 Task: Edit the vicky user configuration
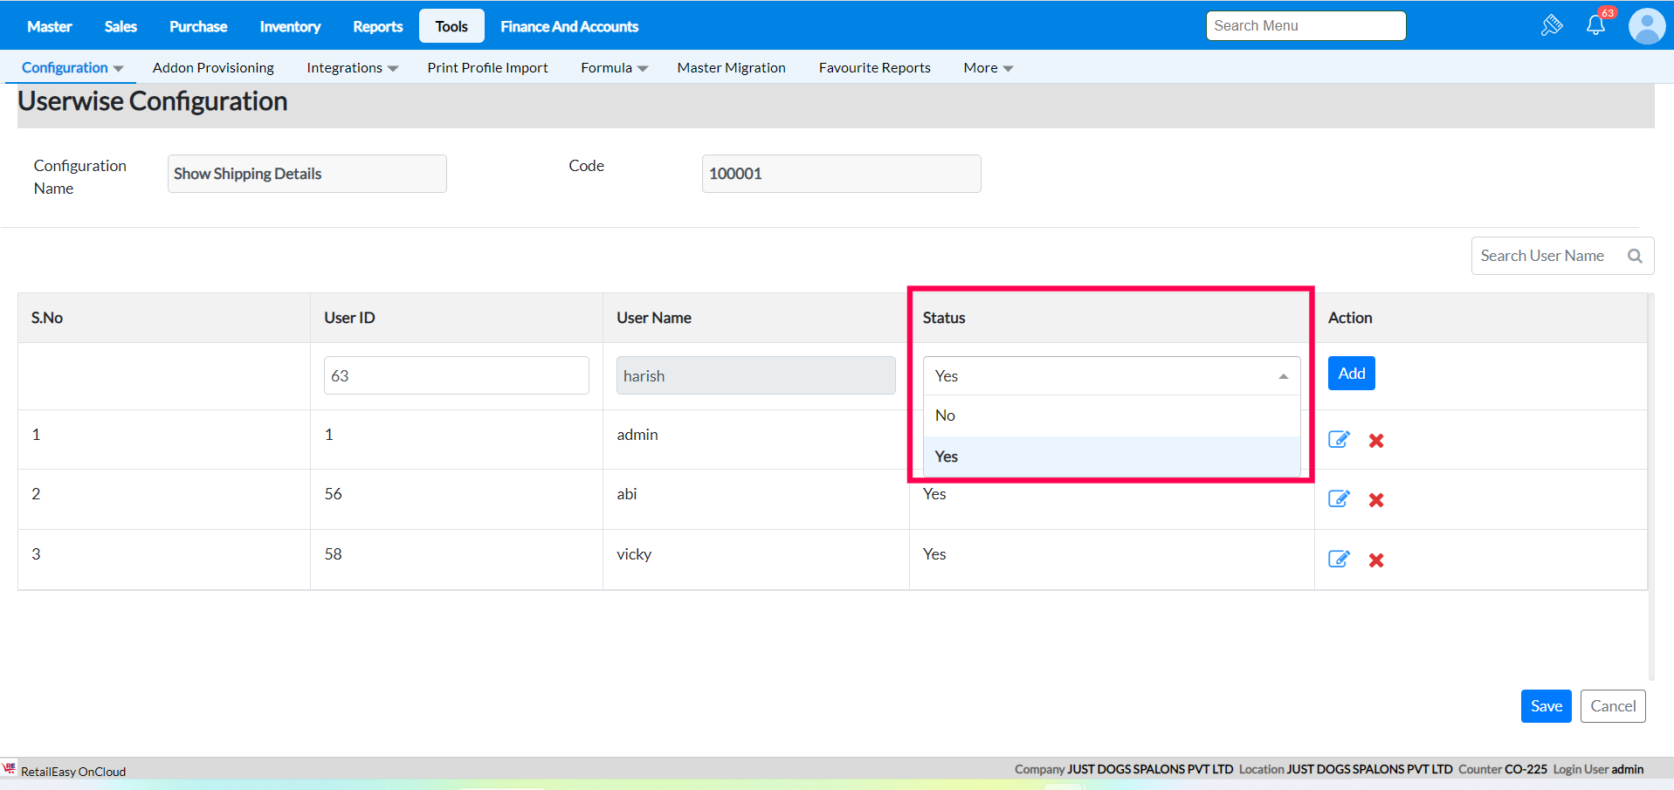(1339, 559)
